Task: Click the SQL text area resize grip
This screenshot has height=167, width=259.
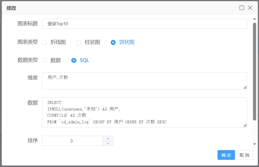Action: coord(245,125)
